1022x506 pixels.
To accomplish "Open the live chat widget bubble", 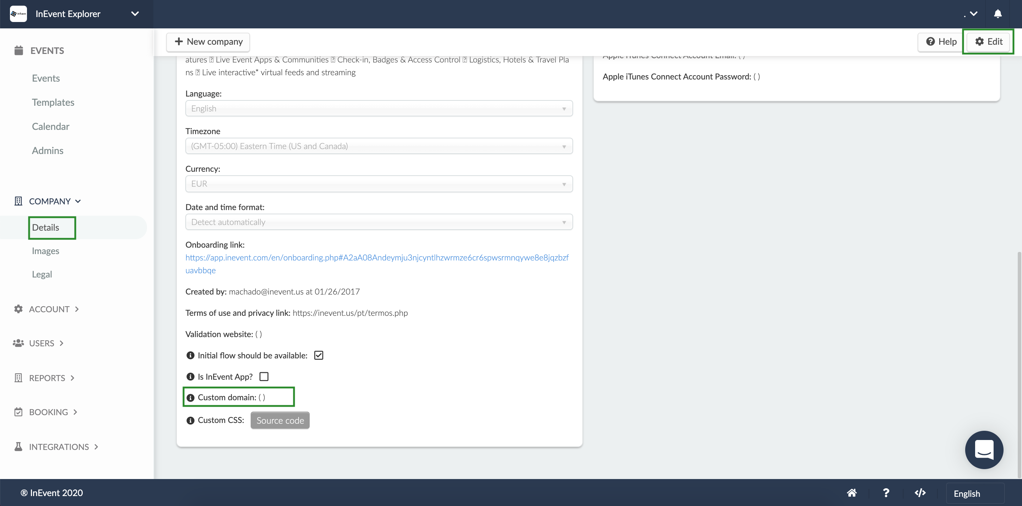I will pyautogui.click(x=984, y=450).
